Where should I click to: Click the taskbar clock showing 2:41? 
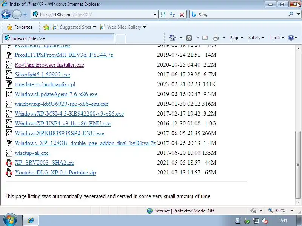(284, 220)
